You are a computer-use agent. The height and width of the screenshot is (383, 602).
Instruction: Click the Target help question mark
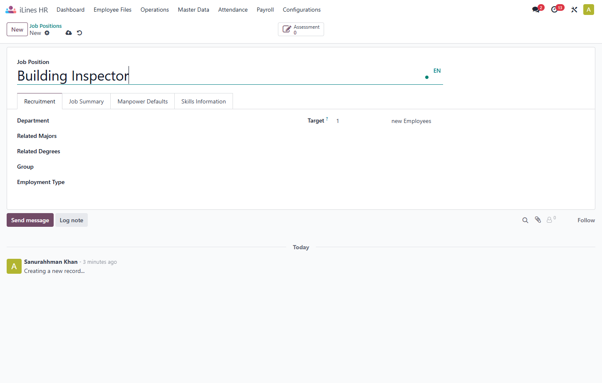click(327, 119)
